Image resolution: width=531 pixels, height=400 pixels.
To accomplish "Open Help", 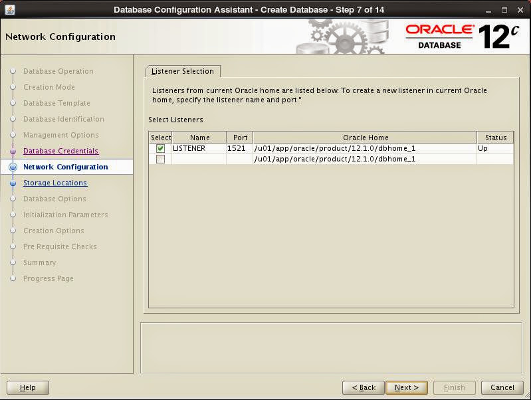I will click(x=28, y=387).
